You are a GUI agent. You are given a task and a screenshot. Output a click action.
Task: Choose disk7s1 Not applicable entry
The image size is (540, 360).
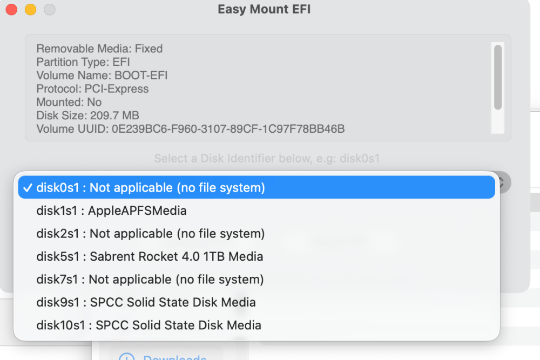point(256,280)
